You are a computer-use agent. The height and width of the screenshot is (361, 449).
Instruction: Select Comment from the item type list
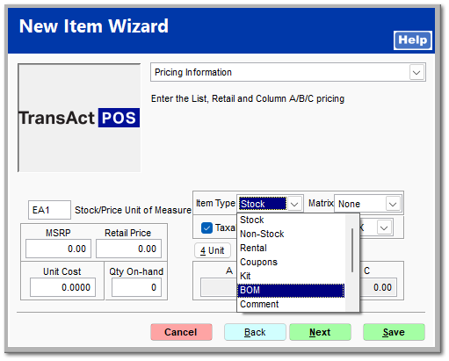pyautogui.click(x=291, y=304)
